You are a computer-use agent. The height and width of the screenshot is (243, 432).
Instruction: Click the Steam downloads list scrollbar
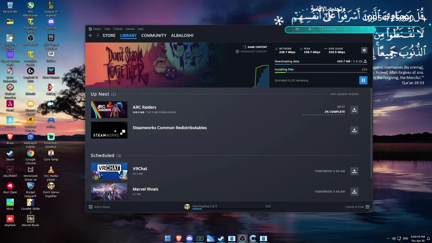point(372,133)
